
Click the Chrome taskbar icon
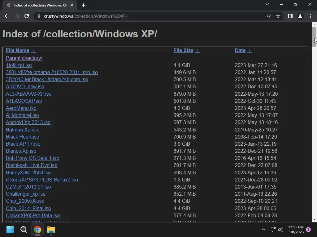click(37, 230)
